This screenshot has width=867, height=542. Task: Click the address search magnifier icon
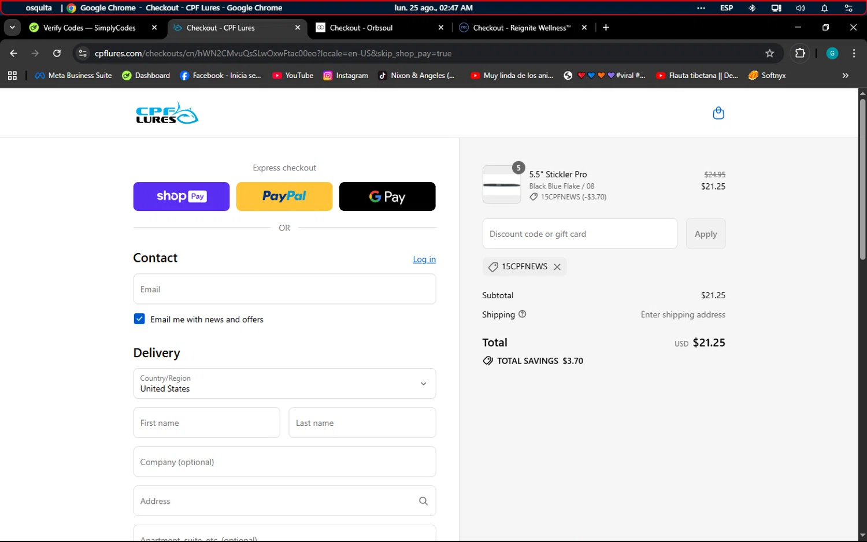coord(423,501)
